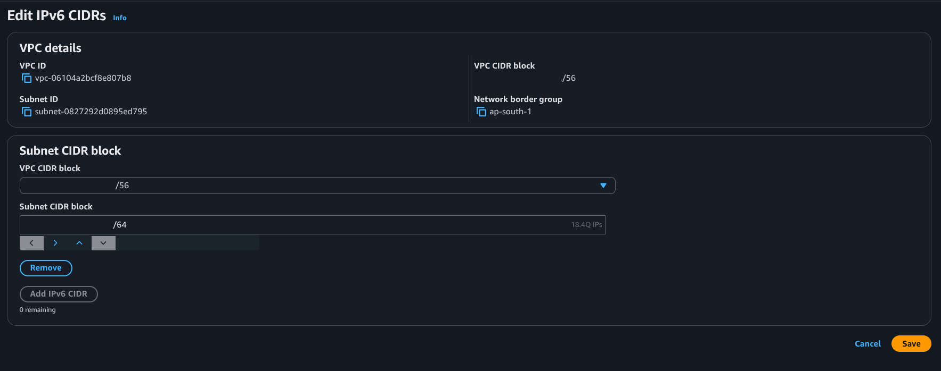Click the blue dropdown triangle arrow
This screenshot has height=371, width=941.
(603, 186)
